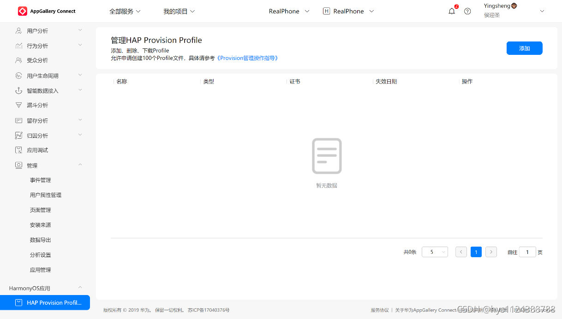Click the H project badge icon

327,11
